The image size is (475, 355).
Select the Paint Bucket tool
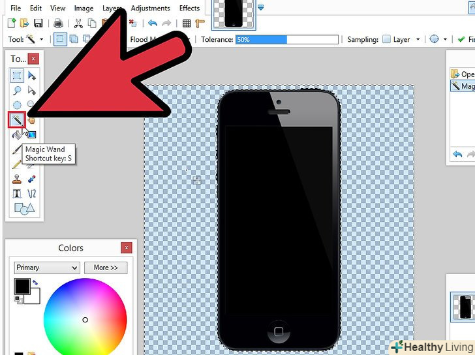pyautogui.click(x=17, y=135)
